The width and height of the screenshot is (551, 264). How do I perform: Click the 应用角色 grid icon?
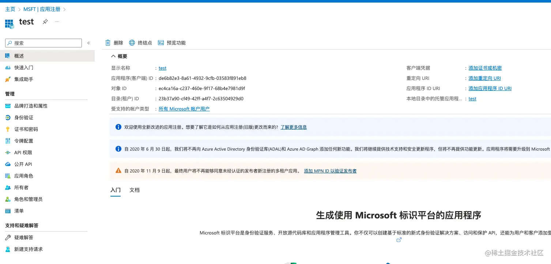8,176
